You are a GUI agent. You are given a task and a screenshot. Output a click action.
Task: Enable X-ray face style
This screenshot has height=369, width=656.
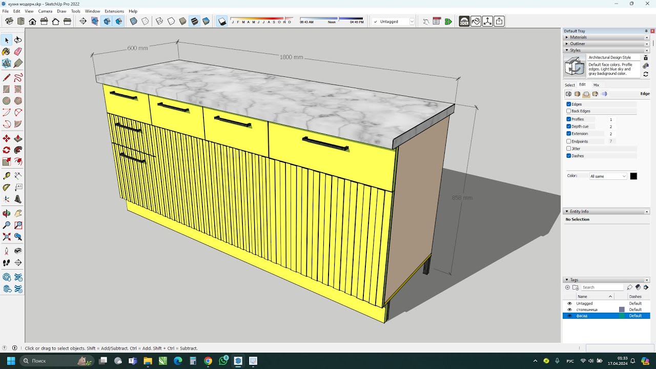[x=133, y=22]
